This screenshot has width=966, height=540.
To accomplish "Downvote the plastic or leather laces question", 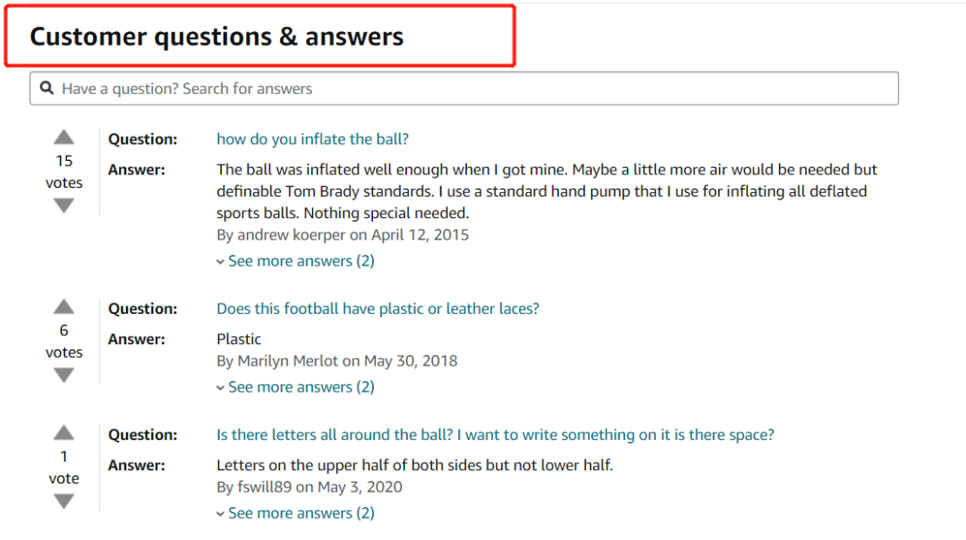I will [x=64, y=375].
